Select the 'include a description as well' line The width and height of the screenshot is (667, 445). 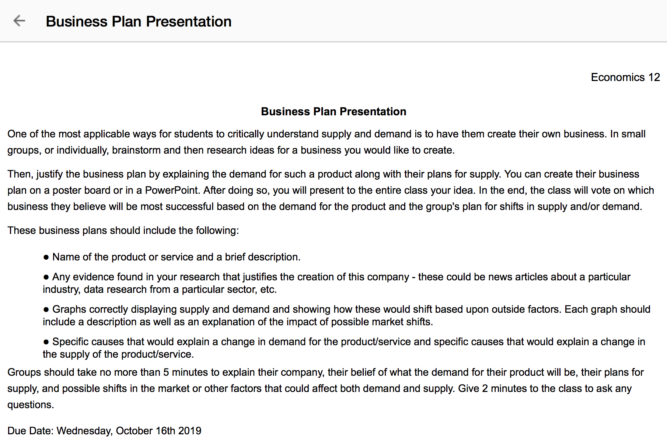(x=238, y=322)
